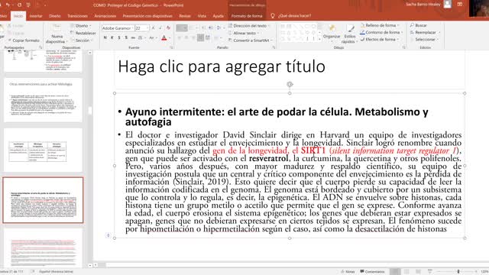The height and width of the screenshot is (275, 489).
Task: Open the font color dropdown arrow
Action: click(170, 38)
